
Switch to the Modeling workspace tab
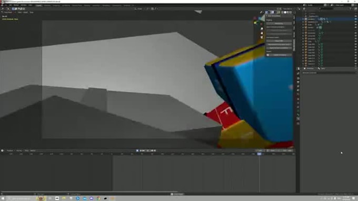[47, 5]
